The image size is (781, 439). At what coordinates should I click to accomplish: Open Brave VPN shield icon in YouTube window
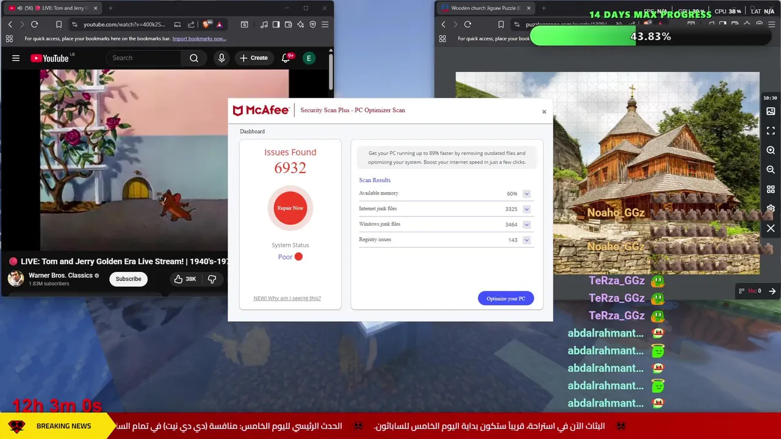[312, 24]
